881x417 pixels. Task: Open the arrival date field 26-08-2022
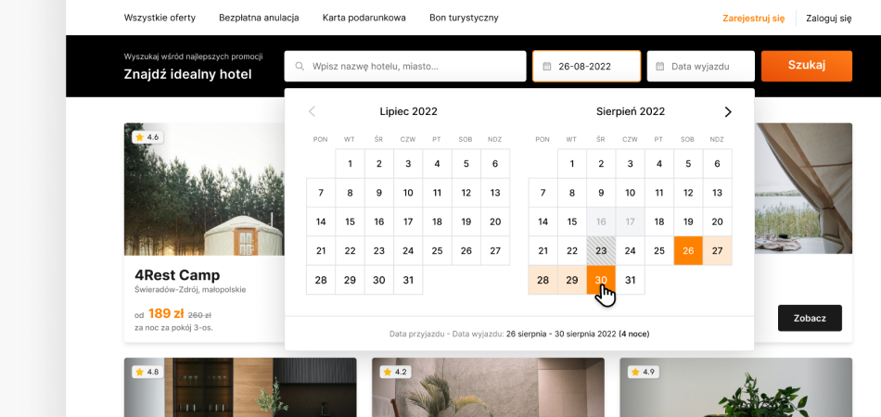click(x=587, y=66)
